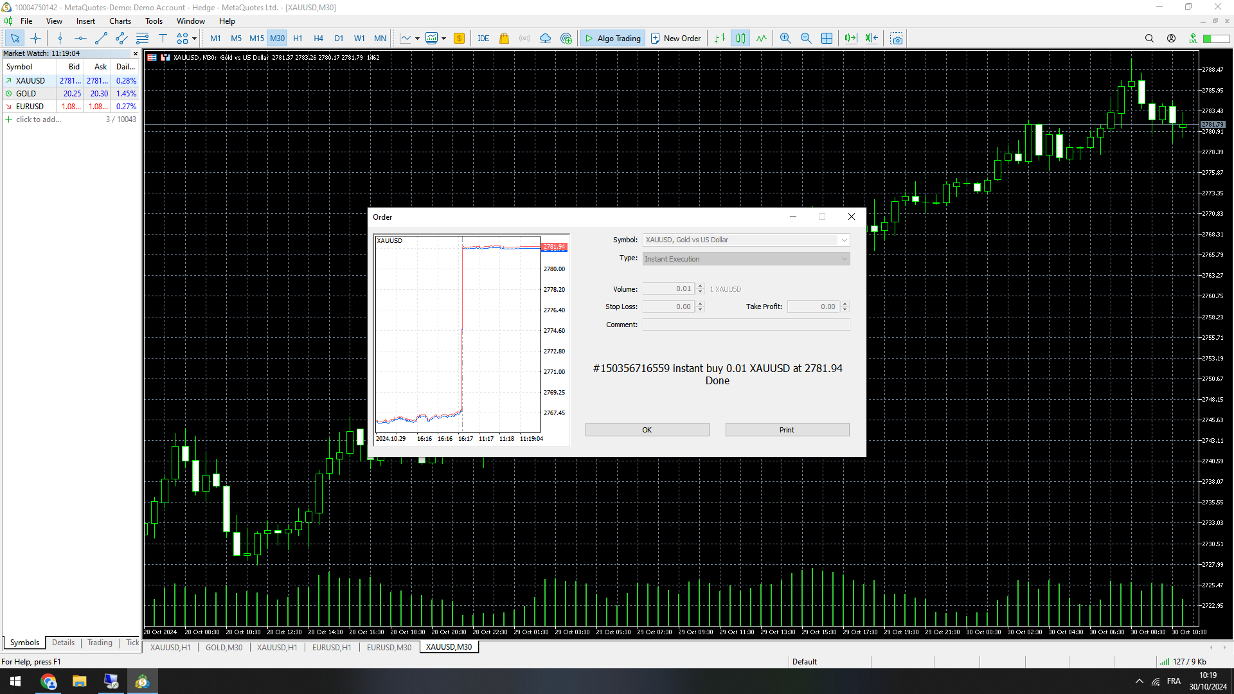Viewport: 1234px width, 694px height.
Task: Toggle chart auto-scroll to end
Action: [x=851, y=39]
